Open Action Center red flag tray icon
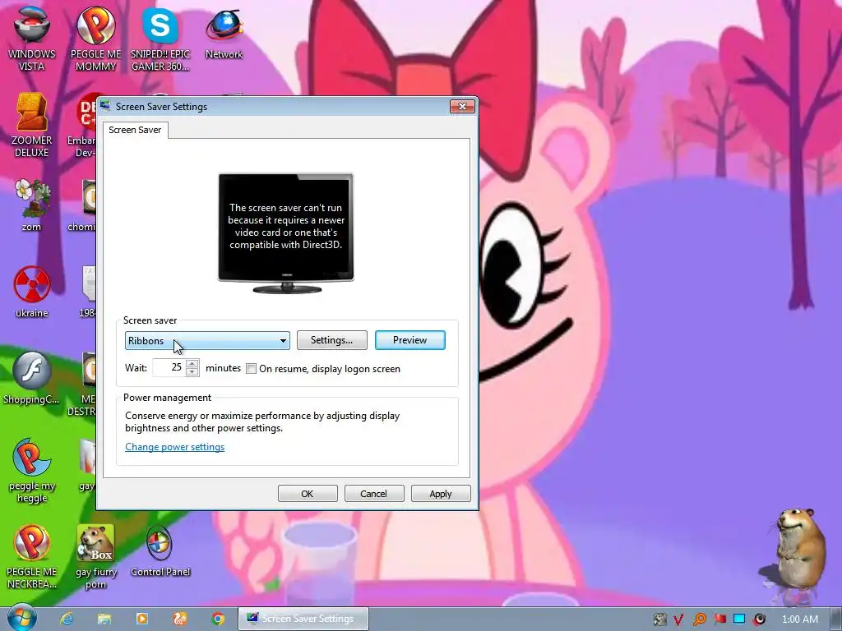This screenshot has height=631, width=842. point(719,619)
